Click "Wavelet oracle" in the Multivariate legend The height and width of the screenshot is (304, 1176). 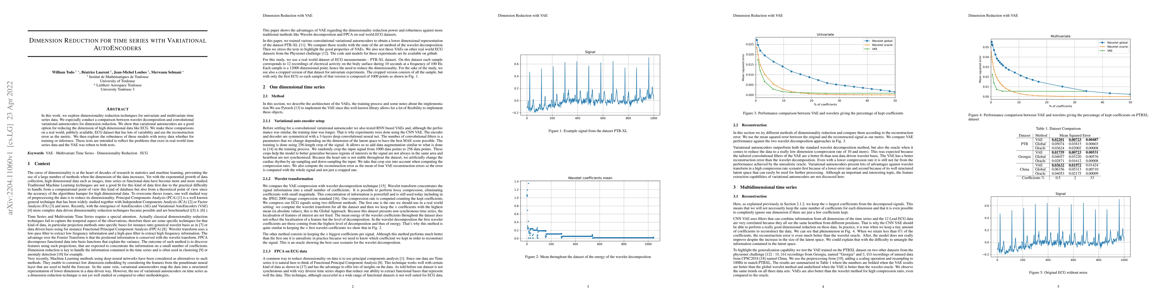[1117, 47]
